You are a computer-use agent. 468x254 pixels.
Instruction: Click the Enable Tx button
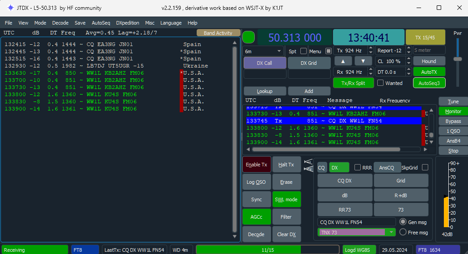[x=257, y=165]
